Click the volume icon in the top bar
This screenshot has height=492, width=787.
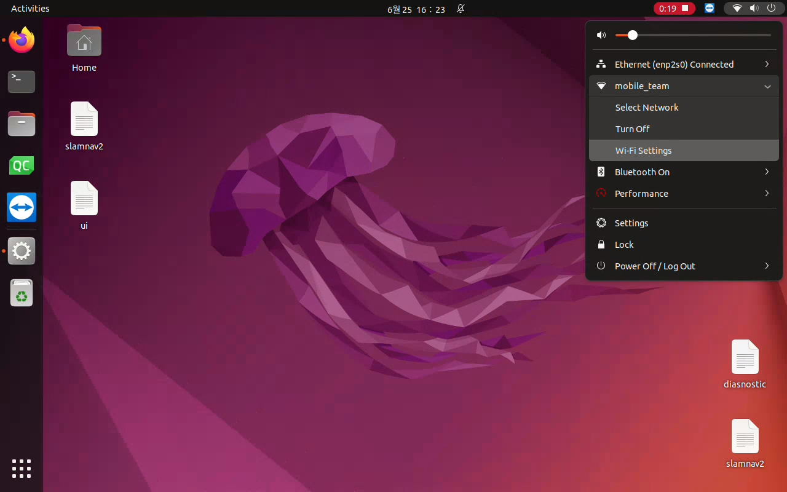coord(754,9)
